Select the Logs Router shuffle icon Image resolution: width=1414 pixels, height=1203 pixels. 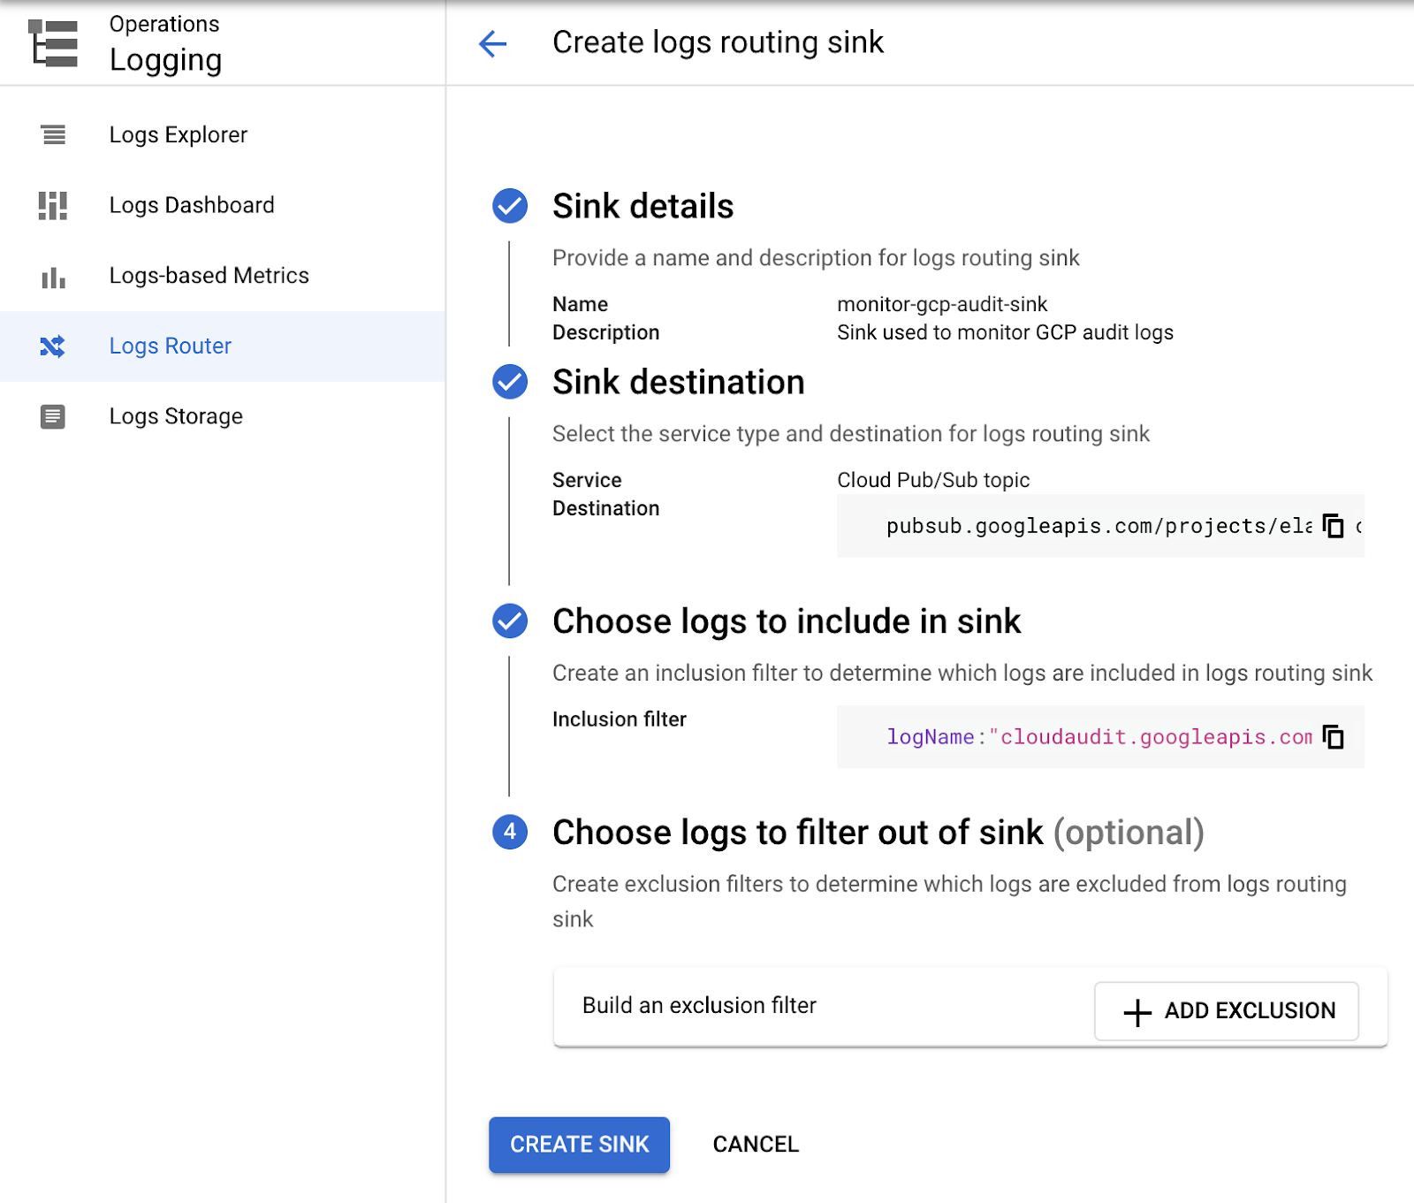pyautogui.click(x=52, y=346)
